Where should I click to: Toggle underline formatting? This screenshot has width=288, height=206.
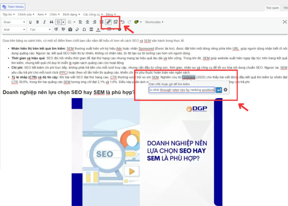(x=30, y=22)
